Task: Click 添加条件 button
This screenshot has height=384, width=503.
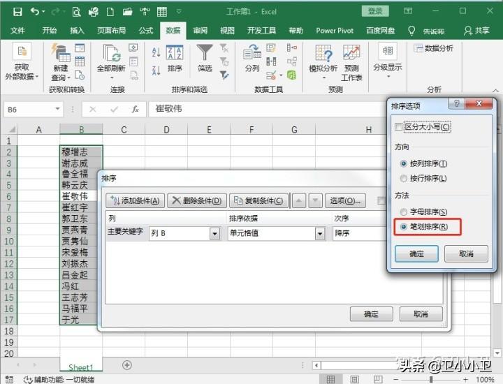Action: (135, 200)
